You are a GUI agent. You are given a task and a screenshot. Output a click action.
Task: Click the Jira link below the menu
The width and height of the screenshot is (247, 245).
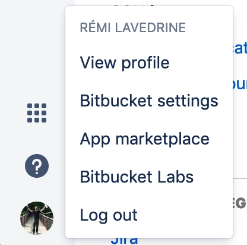tap(124, 240)
